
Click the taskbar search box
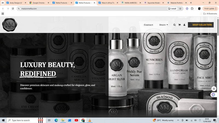coord(26,120)
